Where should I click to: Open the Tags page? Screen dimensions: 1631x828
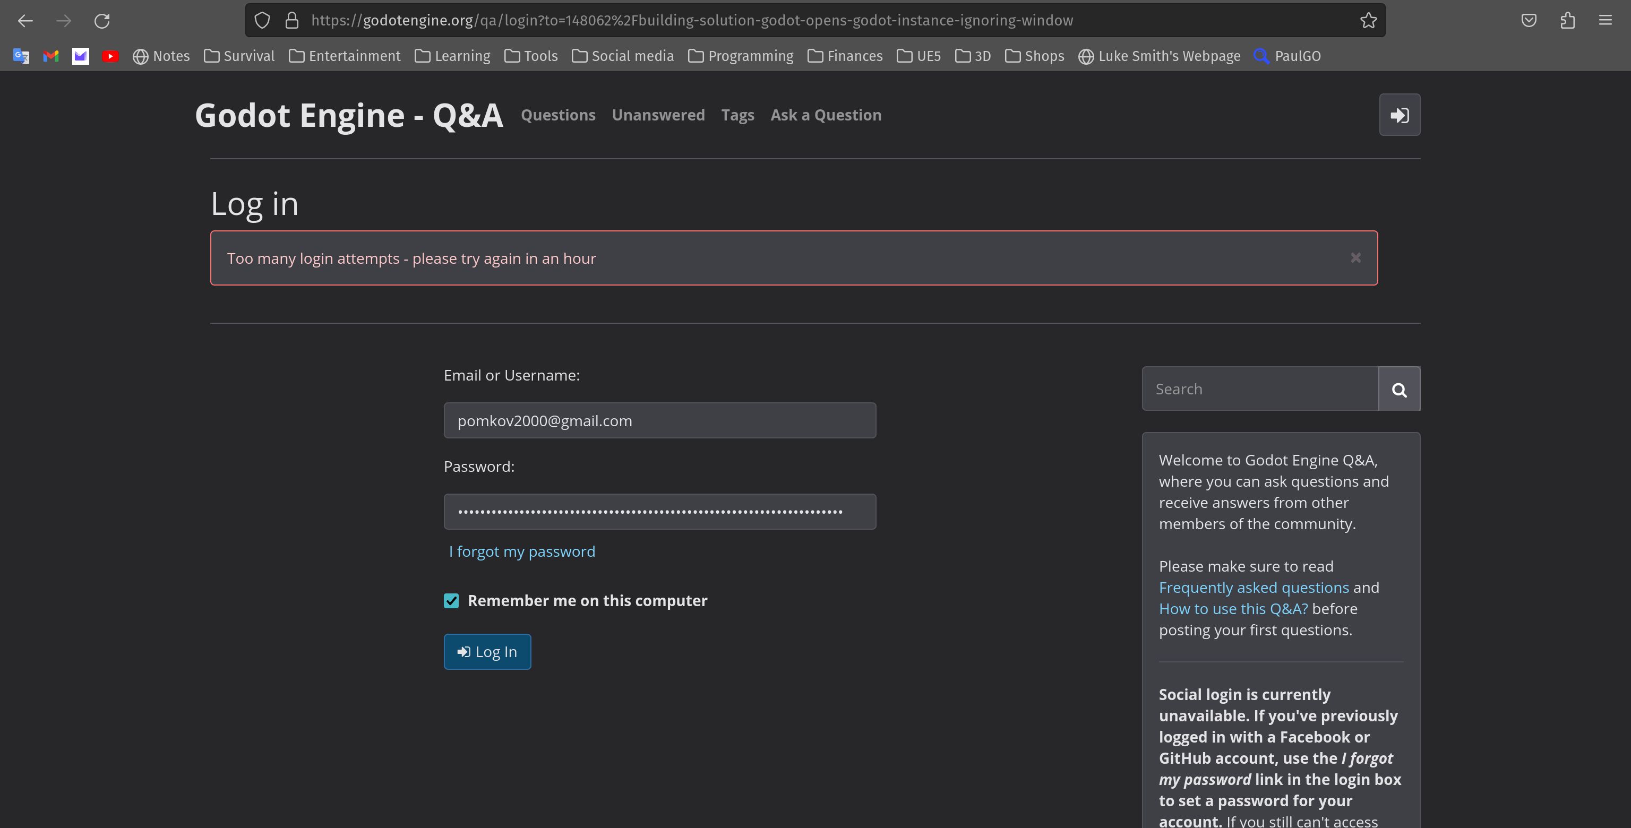point(737,115)
